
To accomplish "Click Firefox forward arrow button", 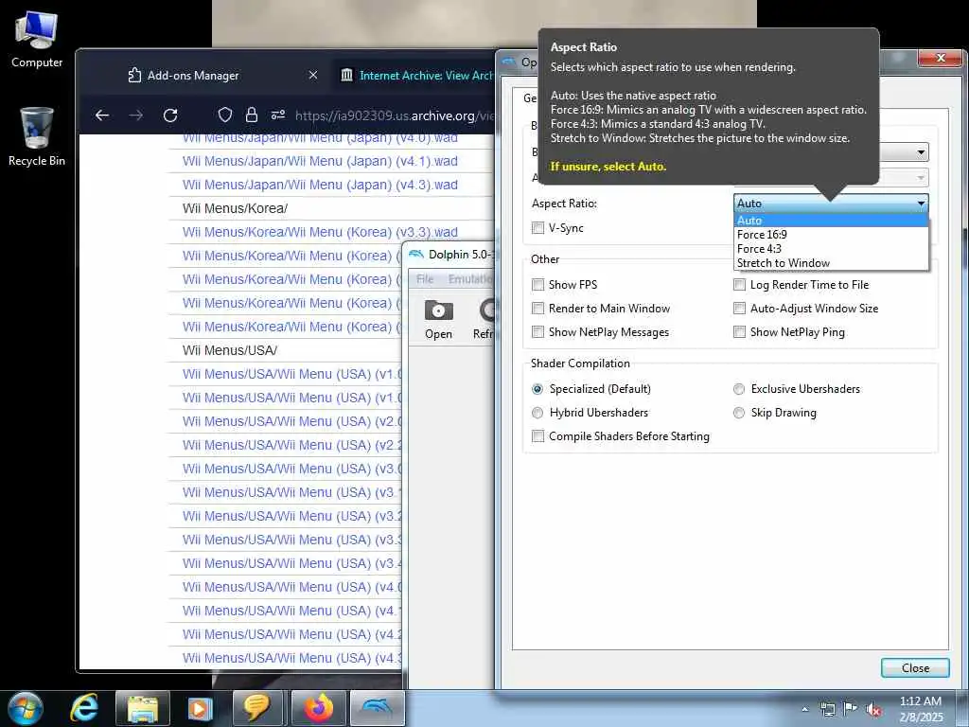I will pyautogui.click(x=136, y=115).
